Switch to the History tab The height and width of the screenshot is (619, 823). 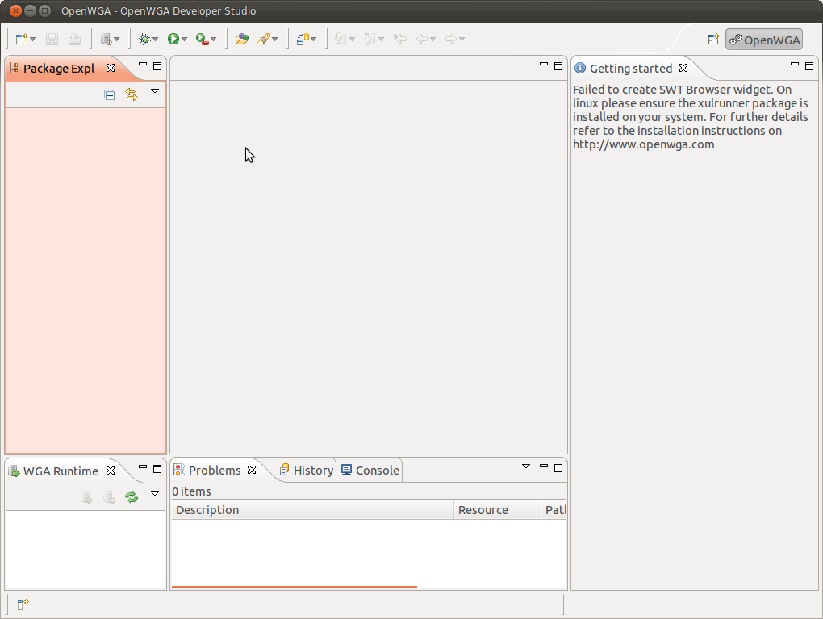pos(307,471)
